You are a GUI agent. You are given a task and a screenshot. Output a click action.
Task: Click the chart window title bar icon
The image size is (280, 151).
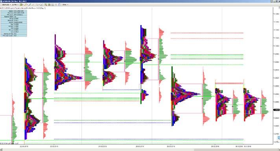pyautogui.click(x=1, y=1)
